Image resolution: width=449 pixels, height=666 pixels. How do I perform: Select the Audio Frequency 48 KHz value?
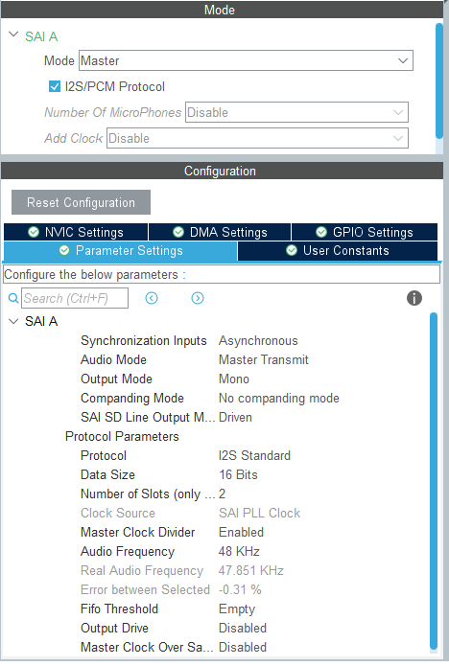[x=239, y=551]
